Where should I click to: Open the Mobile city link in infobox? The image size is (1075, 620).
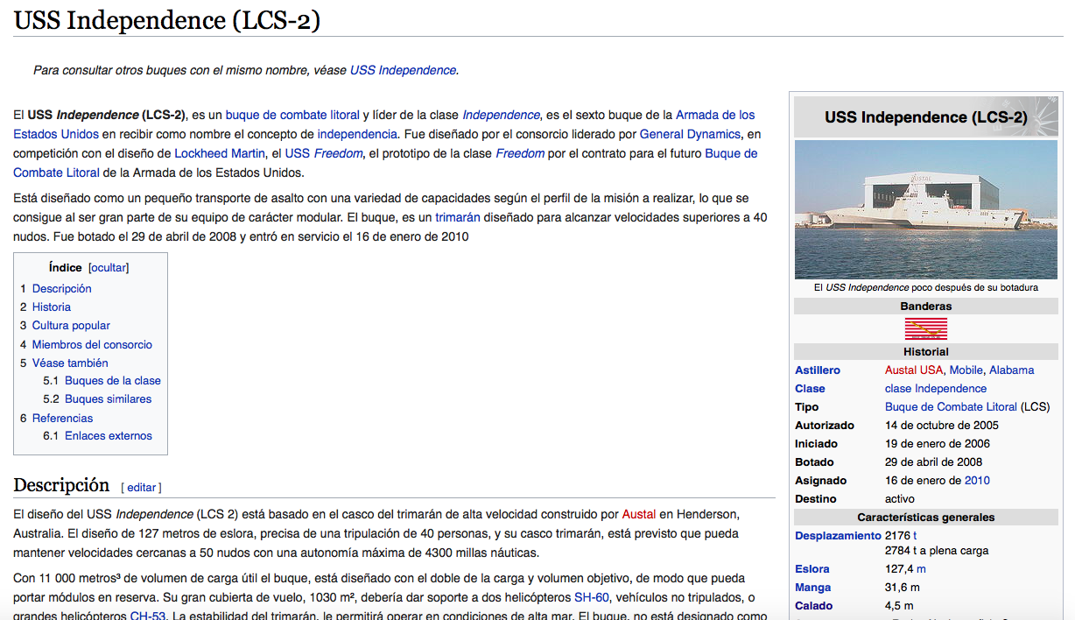[966, 370]
